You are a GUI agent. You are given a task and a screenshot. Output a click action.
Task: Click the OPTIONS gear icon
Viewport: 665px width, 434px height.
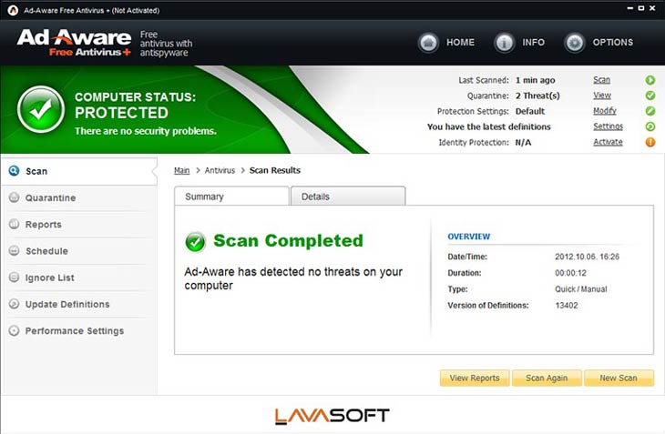[x=574, y=43]
